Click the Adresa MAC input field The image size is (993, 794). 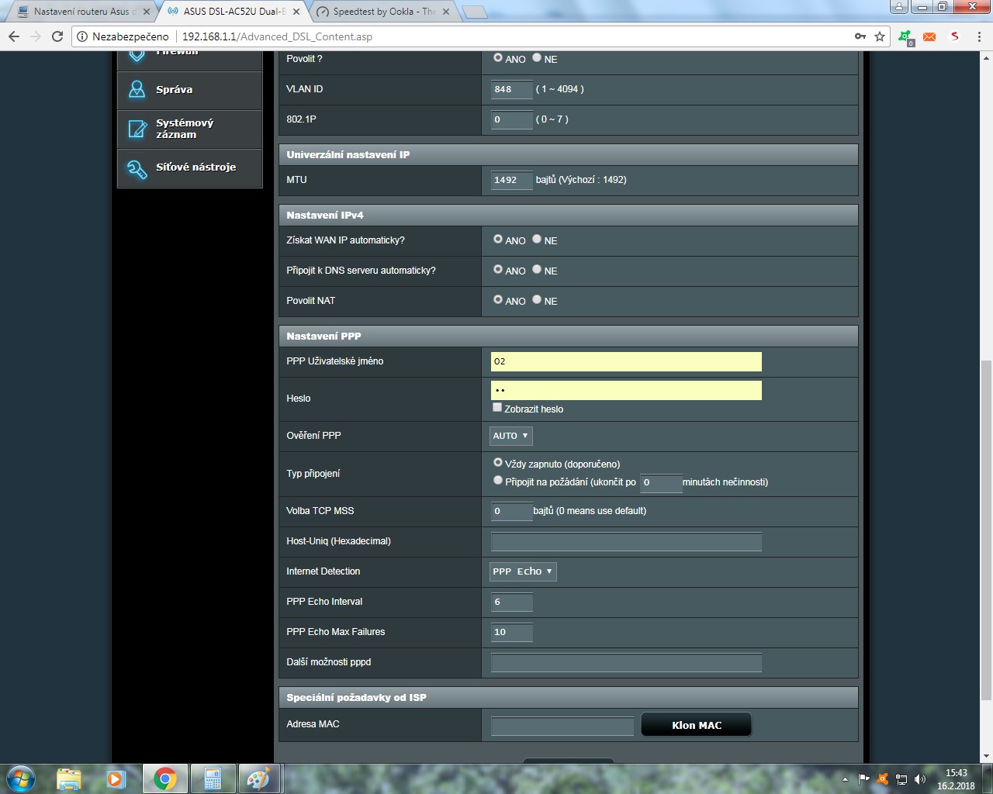pyautogui.click(x=562, y=726)
